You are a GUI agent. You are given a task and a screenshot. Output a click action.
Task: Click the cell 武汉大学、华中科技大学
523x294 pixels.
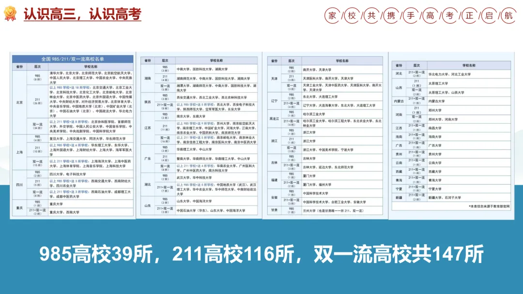[216, 177]
